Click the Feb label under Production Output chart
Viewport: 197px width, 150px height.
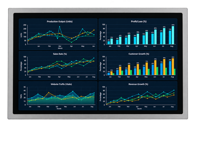[49, 46]
